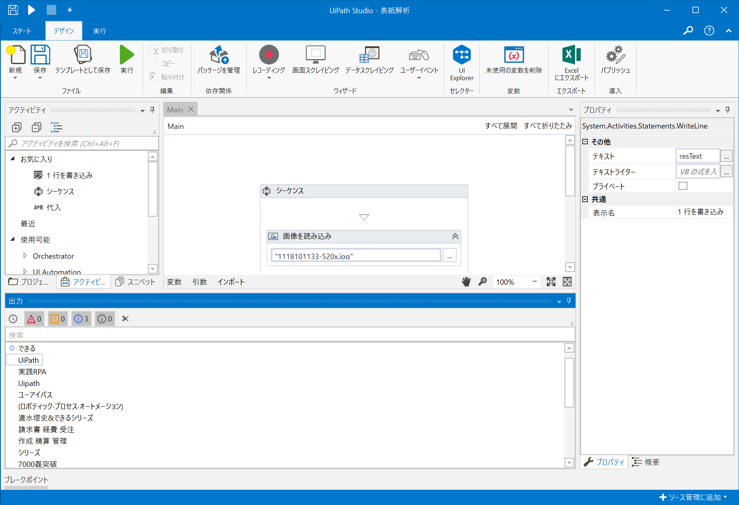Remove unused variables (未使用の変数を削除)
739x505 pixels.
click(514, 60)
